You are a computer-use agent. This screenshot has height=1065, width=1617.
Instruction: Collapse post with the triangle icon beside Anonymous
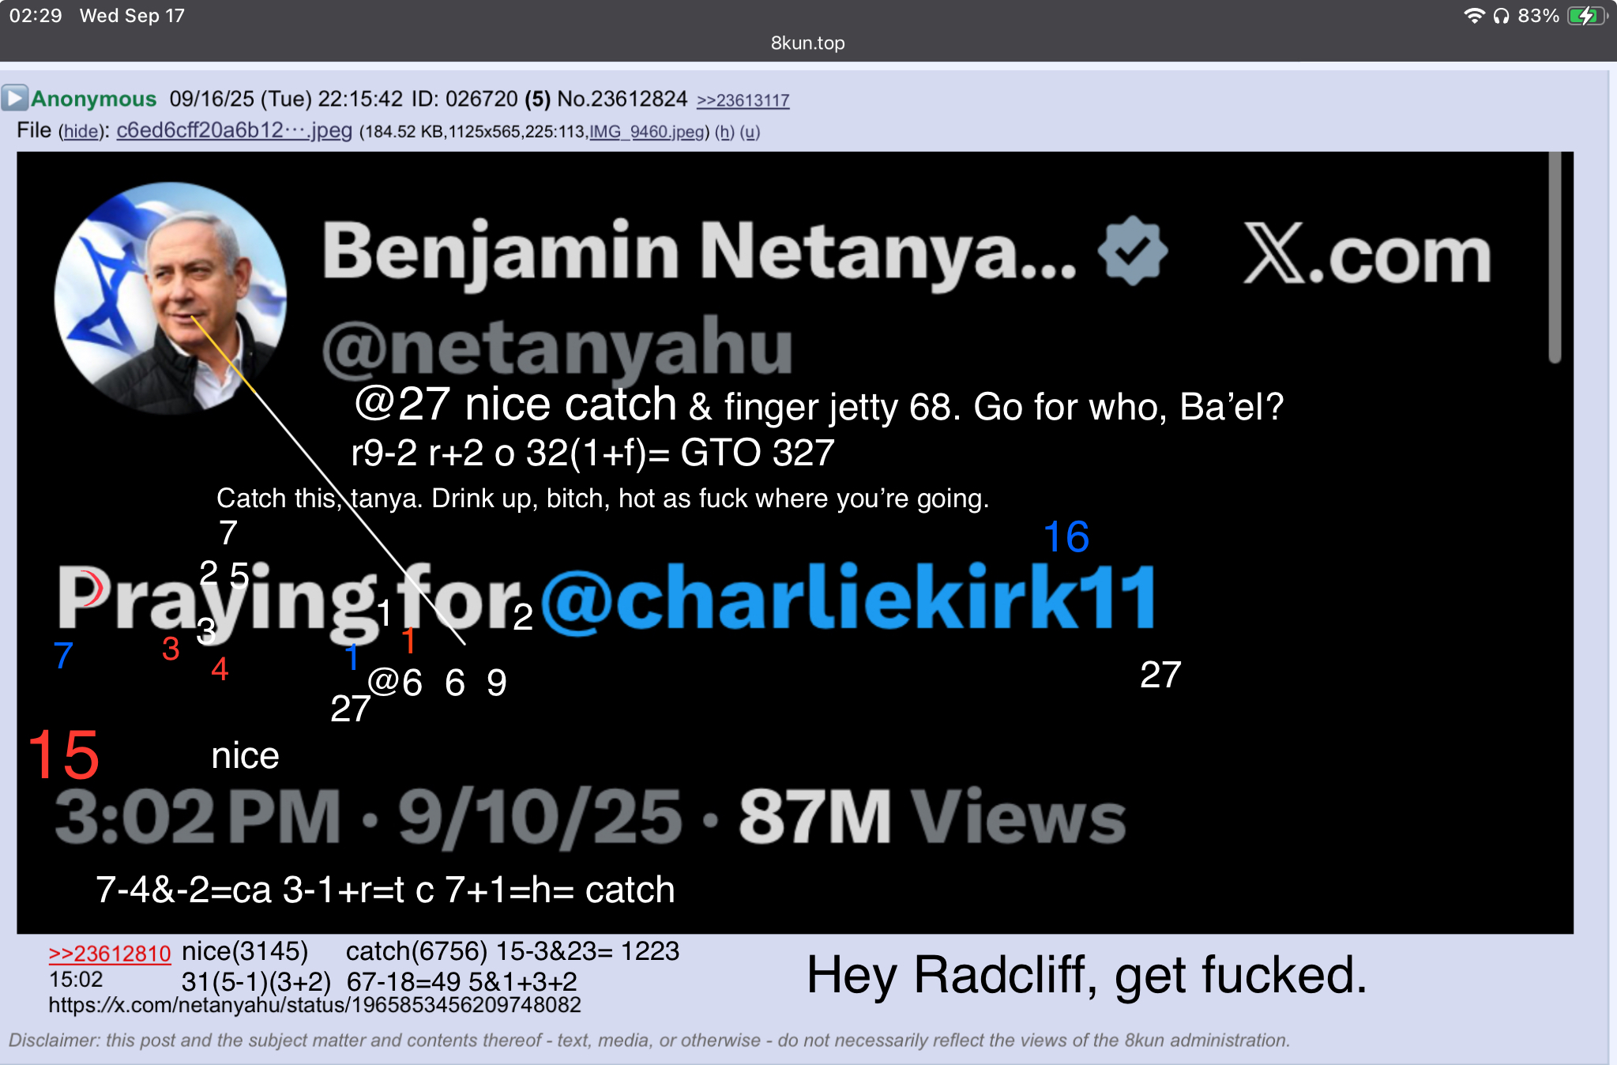tap(14, 98)
